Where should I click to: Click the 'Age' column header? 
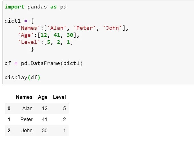(43, 97)
